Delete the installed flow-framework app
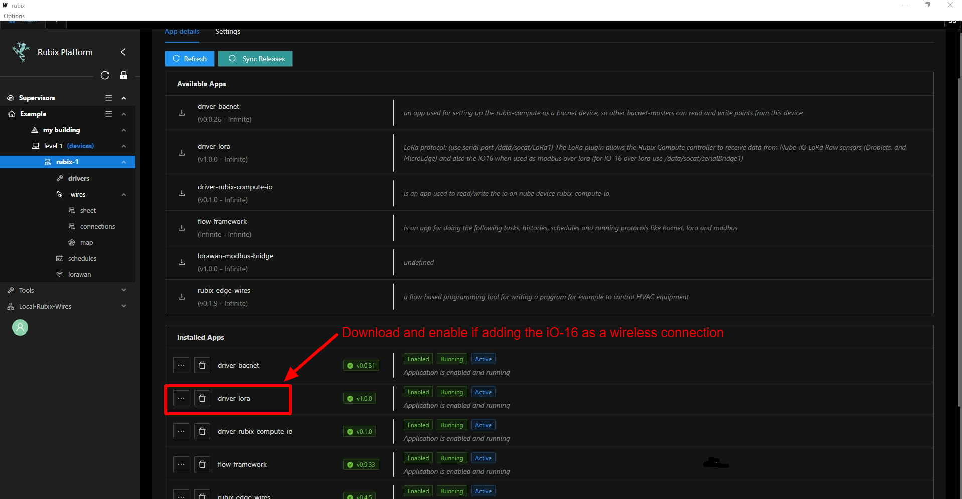Viewport: 962px width, 499px height. coord(202,464)
